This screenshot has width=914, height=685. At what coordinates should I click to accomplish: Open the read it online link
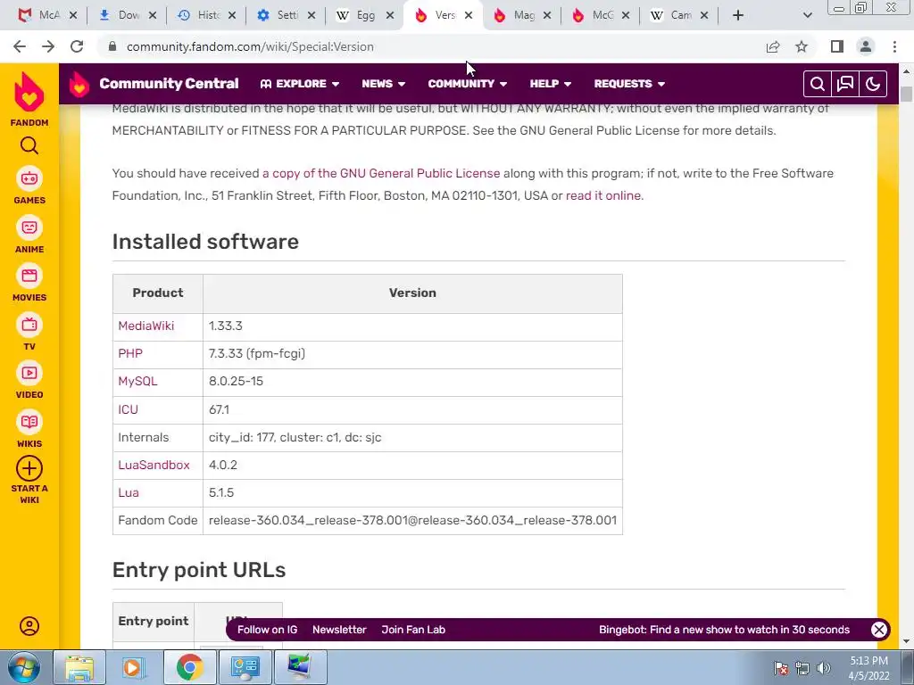(x=602, y=195)
